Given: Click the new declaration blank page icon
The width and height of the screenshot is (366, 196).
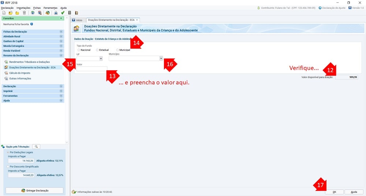Looking at the screenshot, I should 4,13.
